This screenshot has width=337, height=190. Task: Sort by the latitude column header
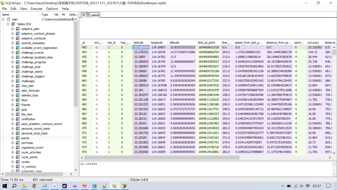point(141,42)
